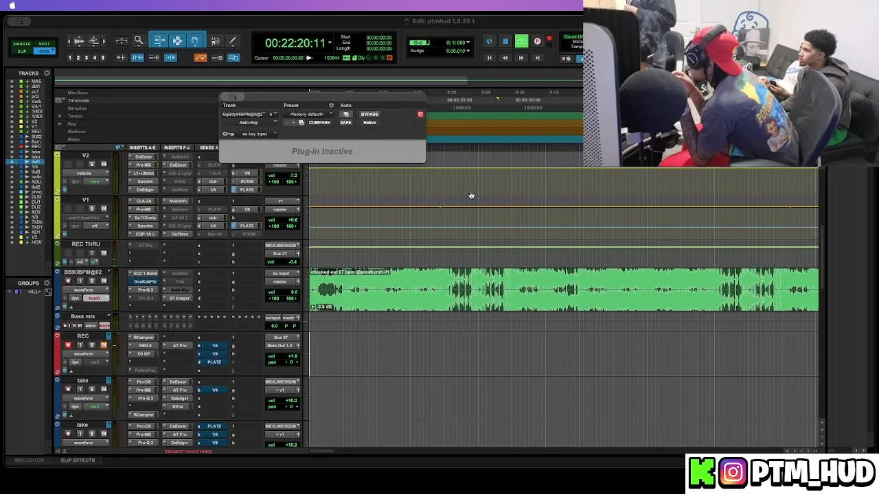Select the Grabber hand tool
The image size is (879, 494).
point(195,41)
